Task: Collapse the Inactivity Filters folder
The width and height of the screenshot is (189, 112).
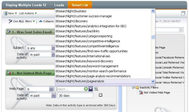Action: tap(133, 87)
